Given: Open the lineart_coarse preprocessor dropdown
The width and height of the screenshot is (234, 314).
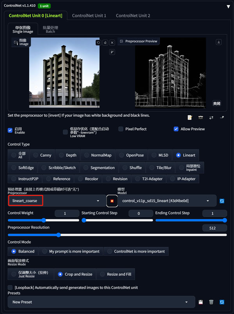Looking at the screenshot, I should pyautogui.click(x=57, y=201).
